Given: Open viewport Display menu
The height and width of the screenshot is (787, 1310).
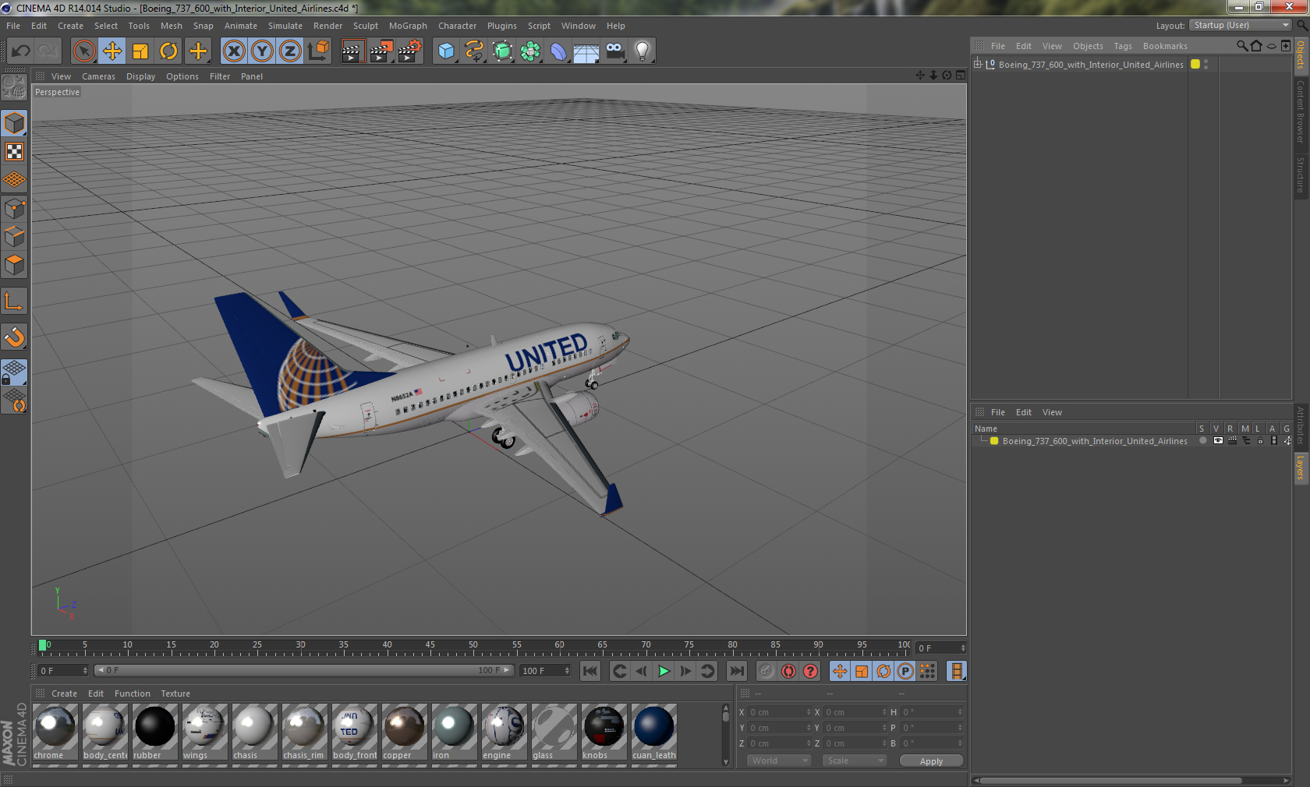Looking at the screenshot, I should [140, 76].
